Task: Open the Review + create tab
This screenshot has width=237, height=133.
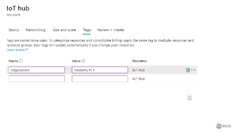Action: [110, 30]
